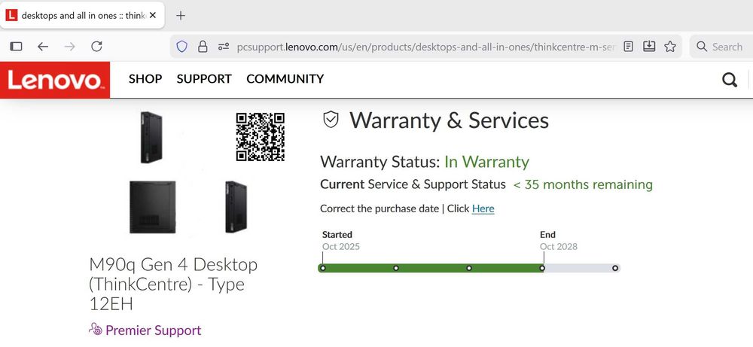Click the Premier Support icon
This screenshot has width=753, height=347.
tap(96, 329)
